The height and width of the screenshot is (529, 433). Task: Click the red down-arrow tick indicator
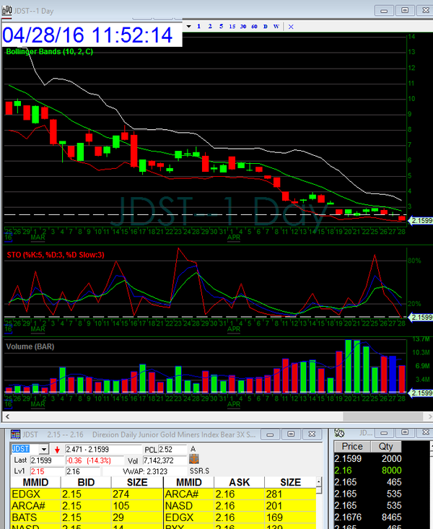pyautogui.click(x=57, y=450)
